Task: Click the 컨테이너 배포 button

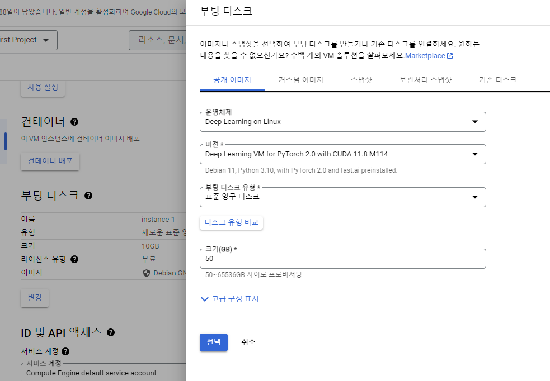Action: [x=50, y=161]
